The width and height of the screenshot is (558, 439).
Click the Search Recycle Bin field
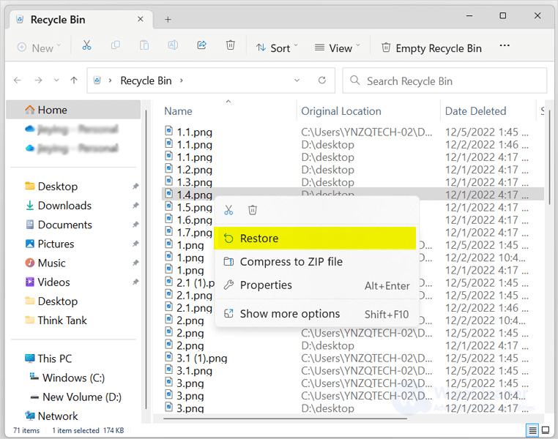pos(444,81)
